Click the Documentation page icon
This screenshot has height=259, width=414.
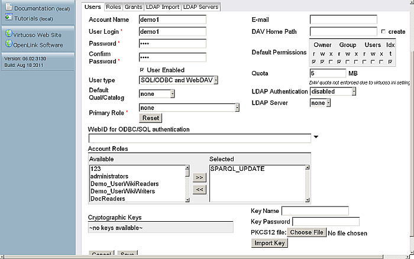click(9, 7)
